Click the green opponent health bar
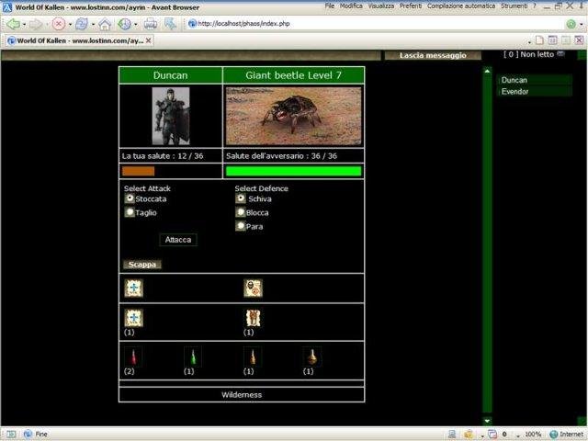Viewport: 588px width, 441px height. tap(294, 172)
